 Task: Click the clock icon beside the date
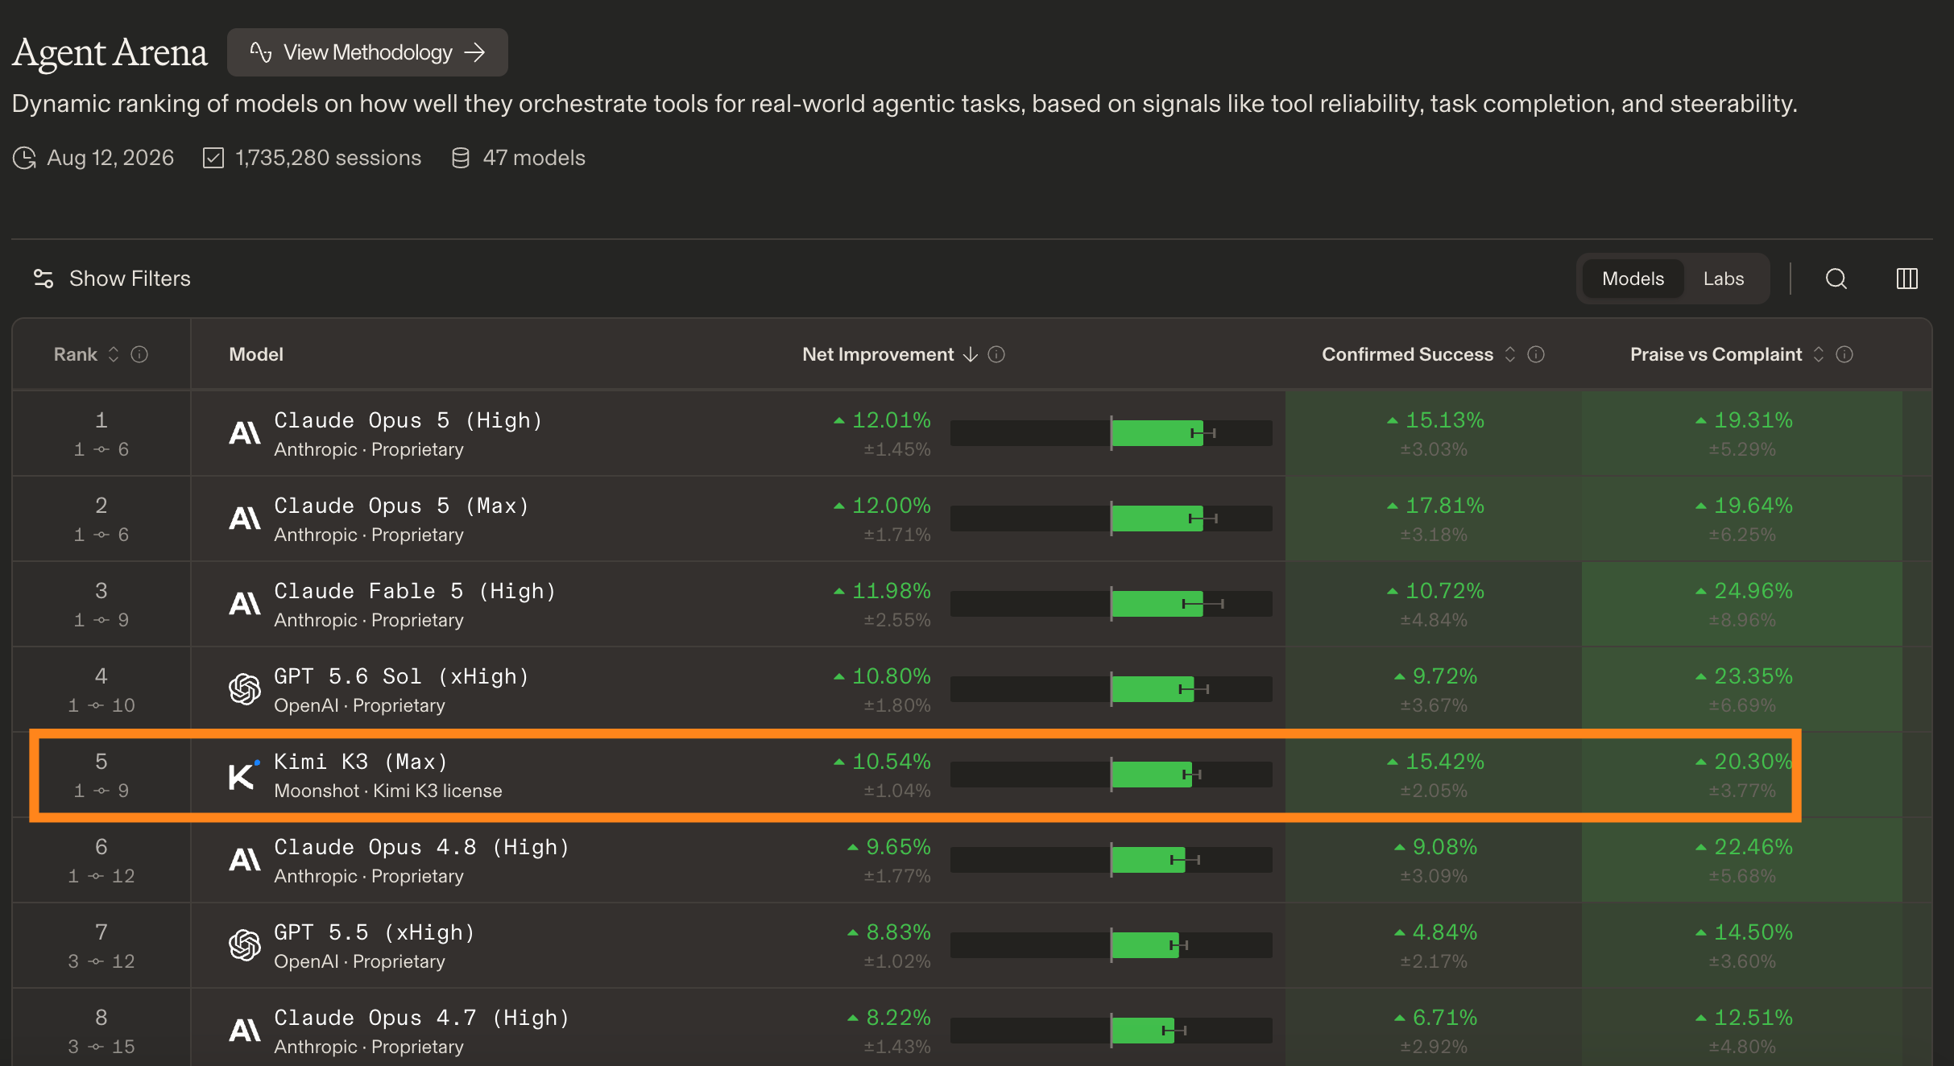[x=24, y=158]
